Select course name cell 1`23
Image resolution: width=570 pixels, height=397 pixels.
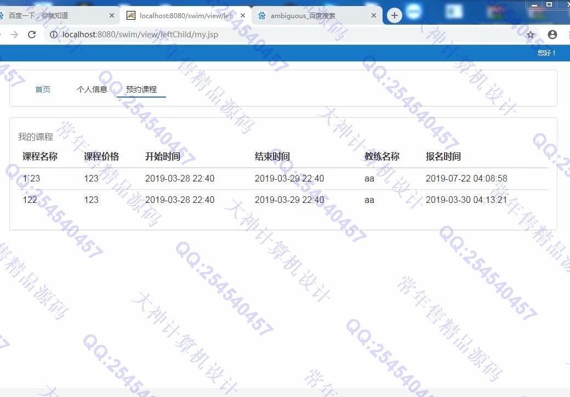tap(31, 179)
